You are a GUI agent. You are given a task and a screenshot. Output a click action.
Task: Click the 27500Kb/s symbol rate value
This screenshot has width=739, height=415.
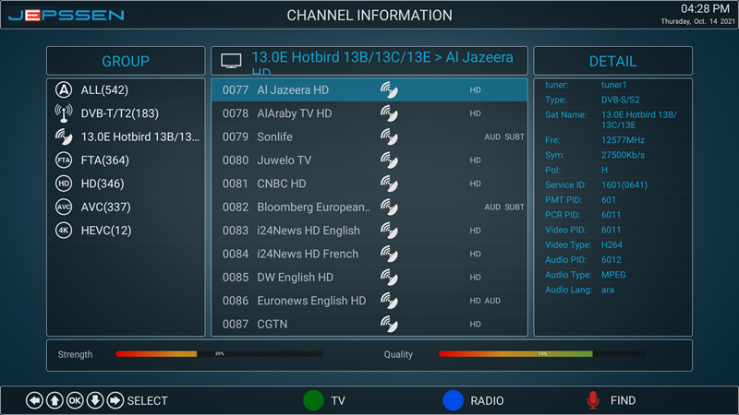point(623,155)
